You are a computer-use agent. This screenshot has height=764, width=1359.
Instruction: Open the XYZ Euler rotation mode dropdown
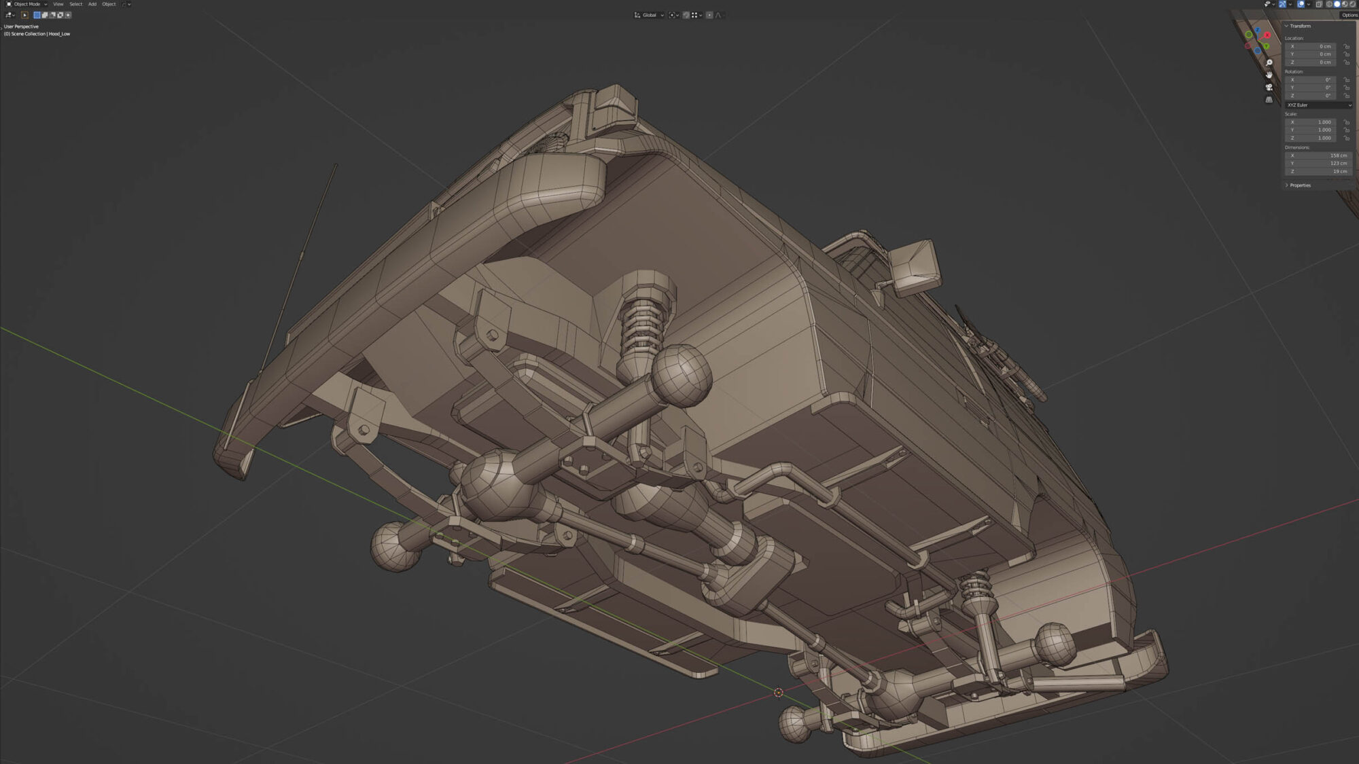coord(1318,105)
